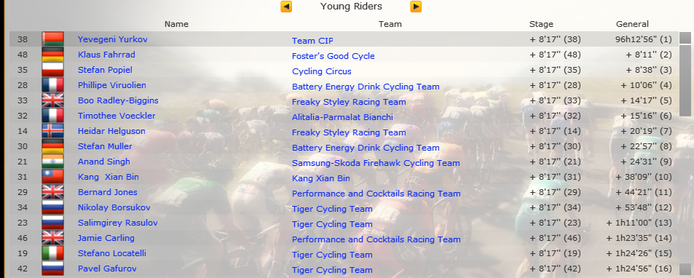This screenshot has height=278, width=694.
Task: Click Yevegeni Yurkov's Belarus flag icon
Action: [x=52, y=39]
